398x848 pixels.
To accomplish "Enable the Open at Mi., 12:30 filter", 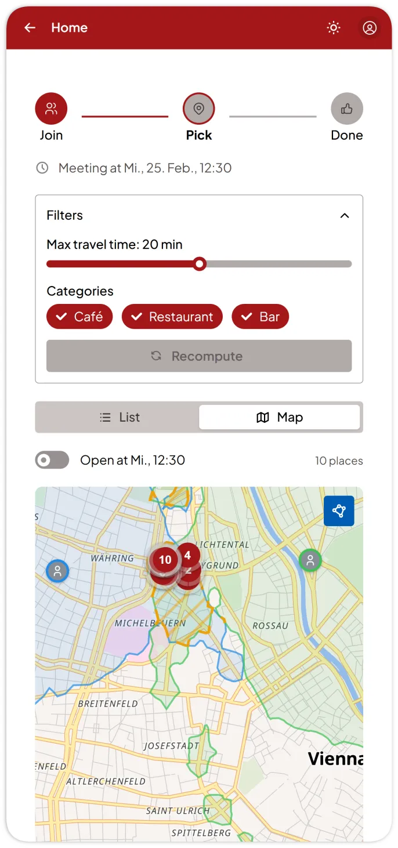I will pyautogui.click(x=52, y=460).
